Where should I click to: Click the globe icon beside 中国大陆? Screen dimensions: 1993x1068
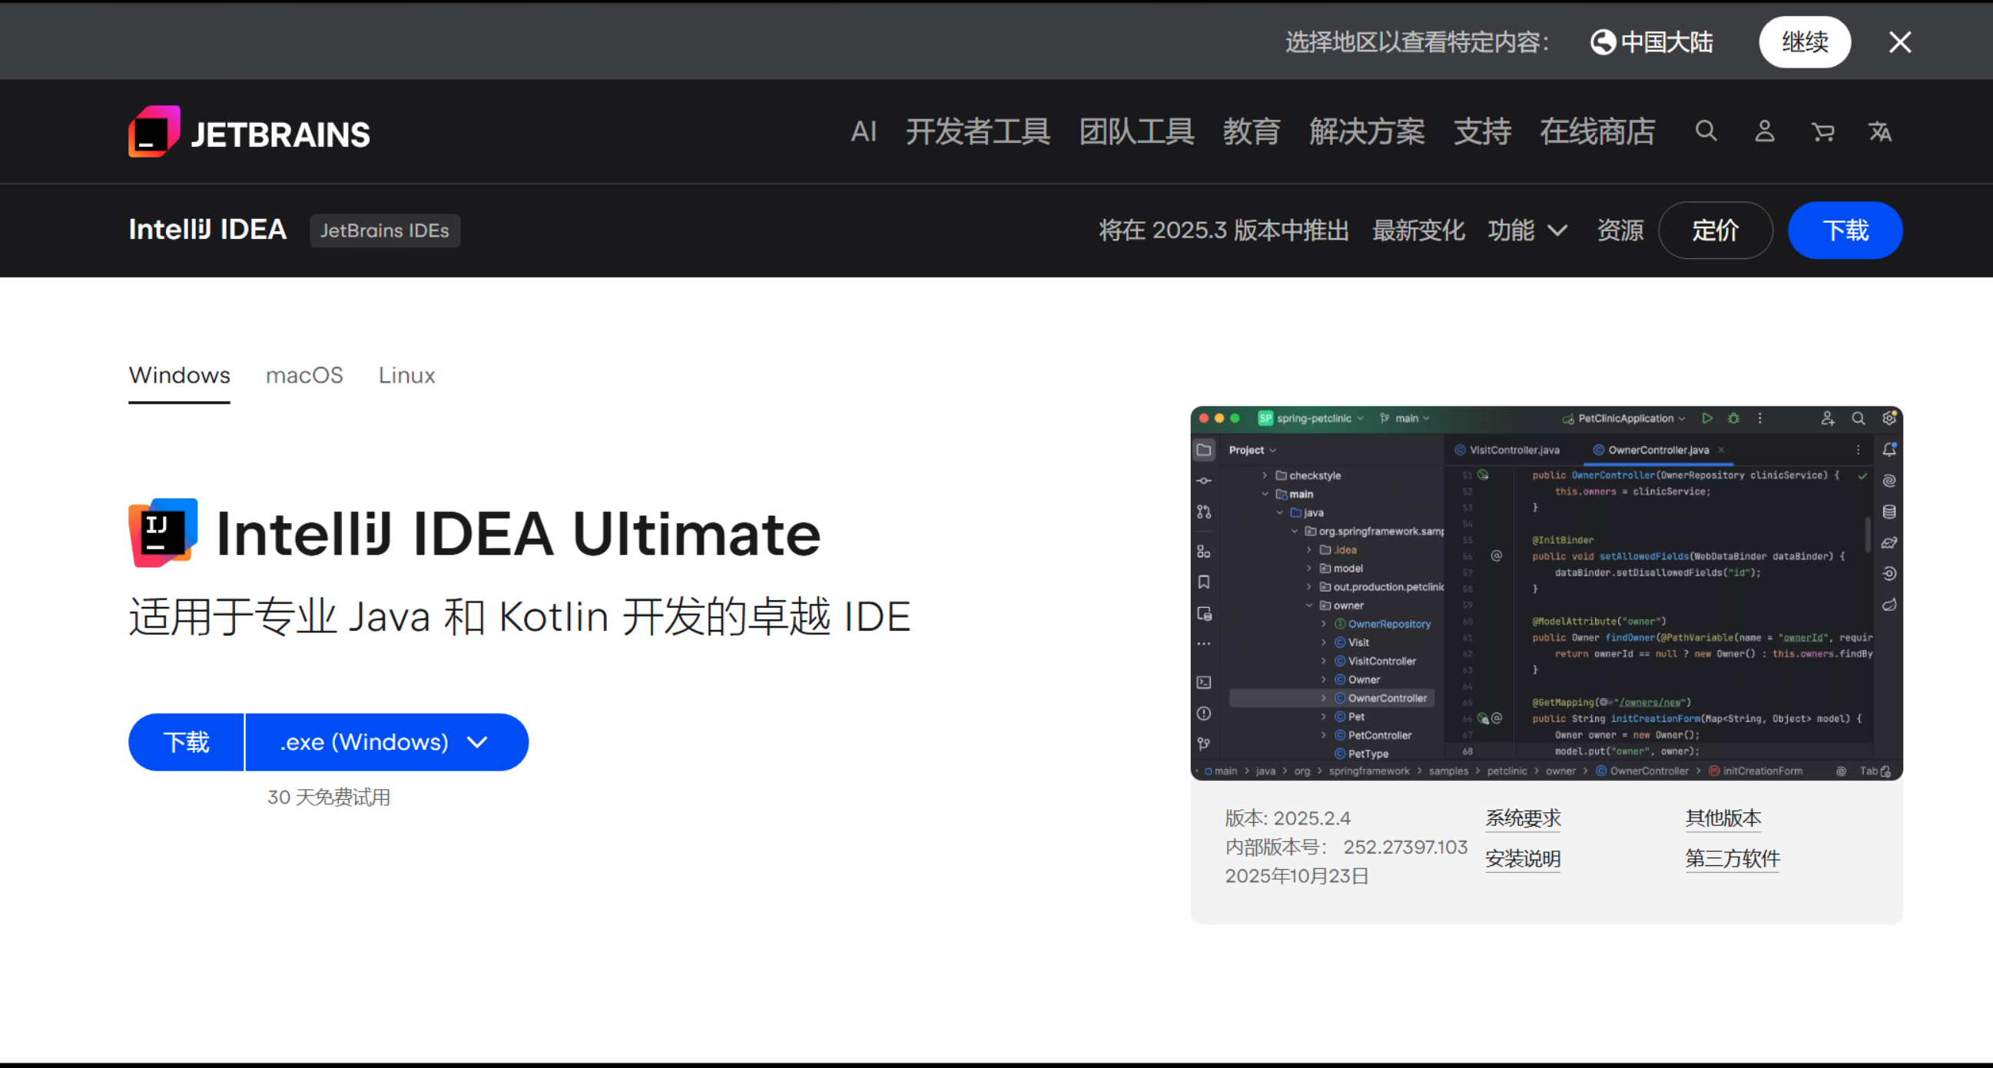(x=1602, y=41)
